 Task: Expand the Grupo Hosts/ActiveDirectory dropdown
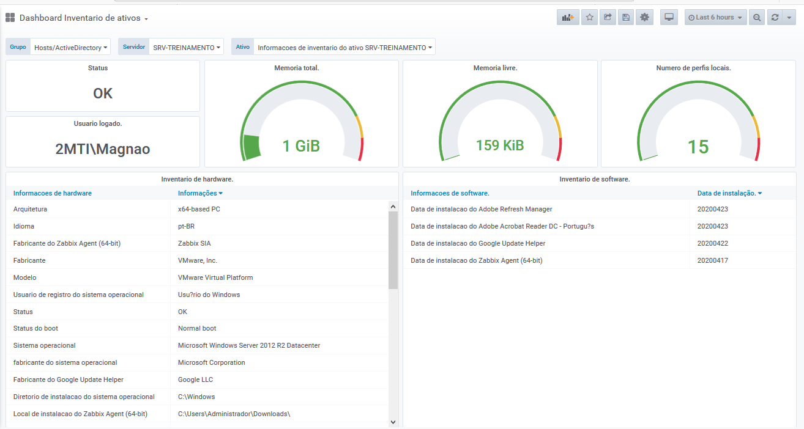[x=70, y=47]
